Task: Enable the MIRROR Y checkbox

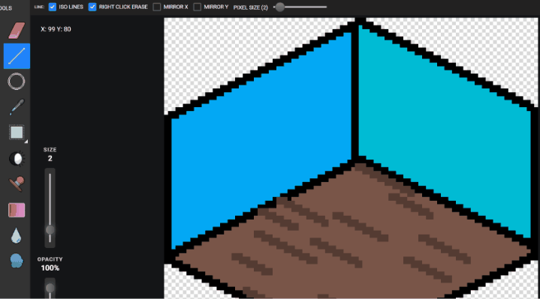Action: pos(197,7)
